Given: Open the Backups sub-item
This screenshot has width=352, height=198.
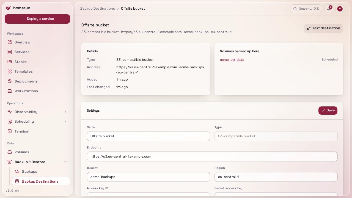Looking at the screenshot, I should pyautogui.click(x=41, y=172).
